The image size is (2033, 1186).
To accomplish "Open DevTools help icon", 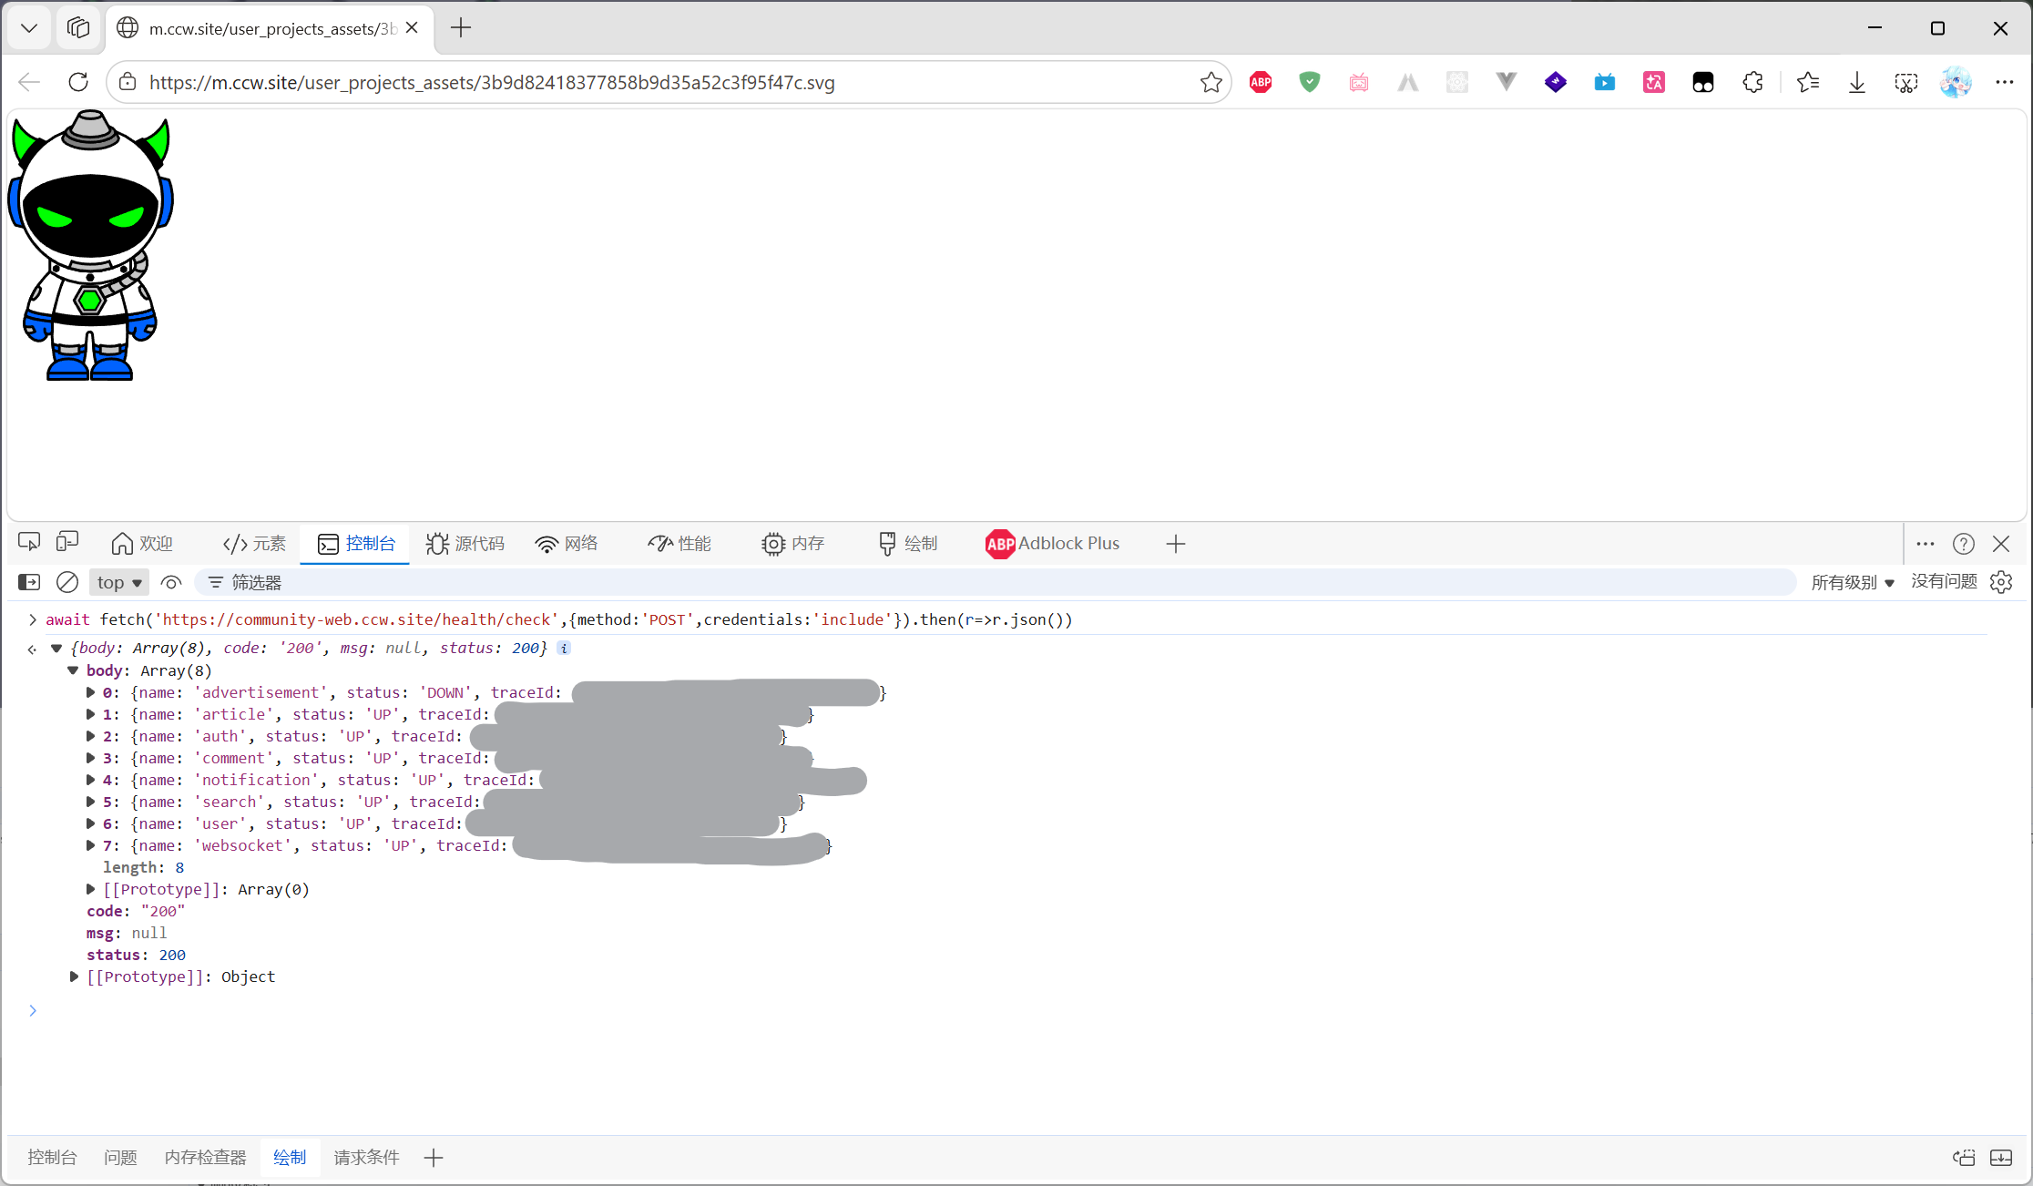I will (x=1963, y=544).
